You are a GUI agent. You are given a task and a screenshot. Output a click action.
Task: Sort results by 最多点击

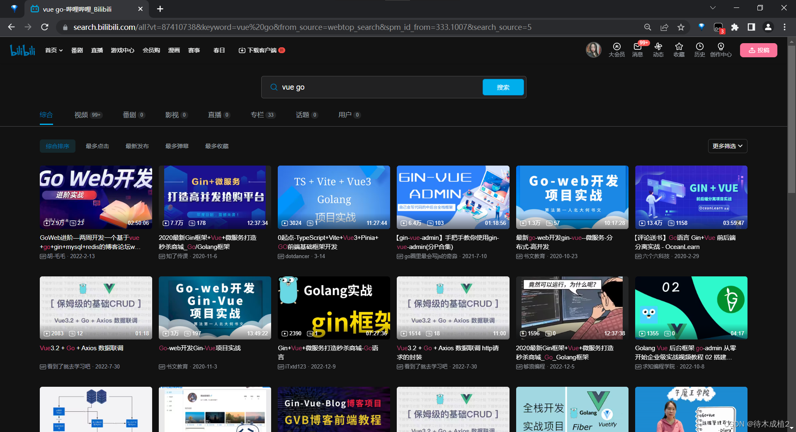pos(97,146)
